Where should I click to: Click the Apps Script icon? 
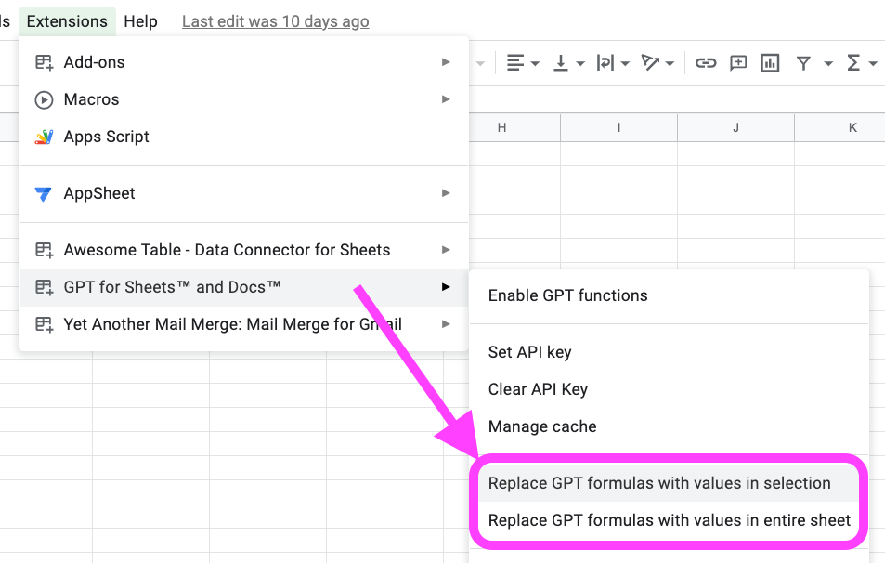pyautogui.click(x=44, y=137)
